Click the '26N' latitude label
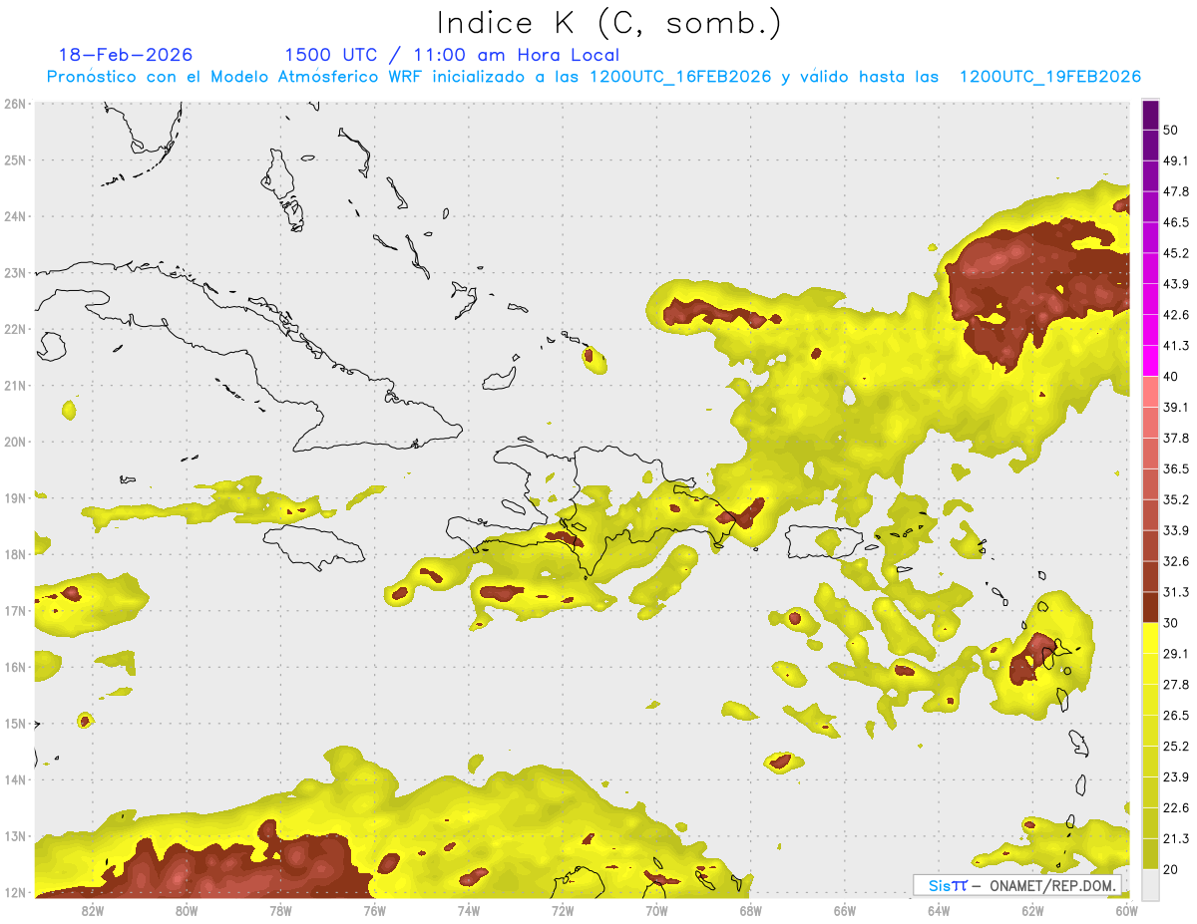Viewport: 1197px width, 924px height. (x=15, y=104)
